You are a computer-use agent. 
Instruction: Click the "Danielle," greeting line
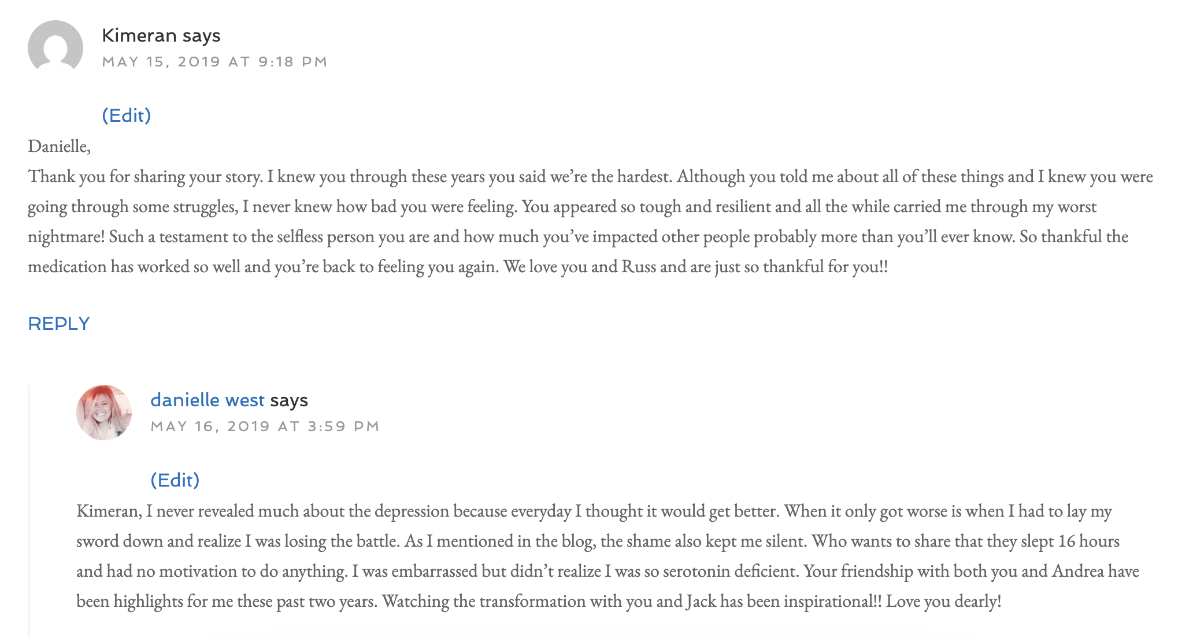pos(60,146)
